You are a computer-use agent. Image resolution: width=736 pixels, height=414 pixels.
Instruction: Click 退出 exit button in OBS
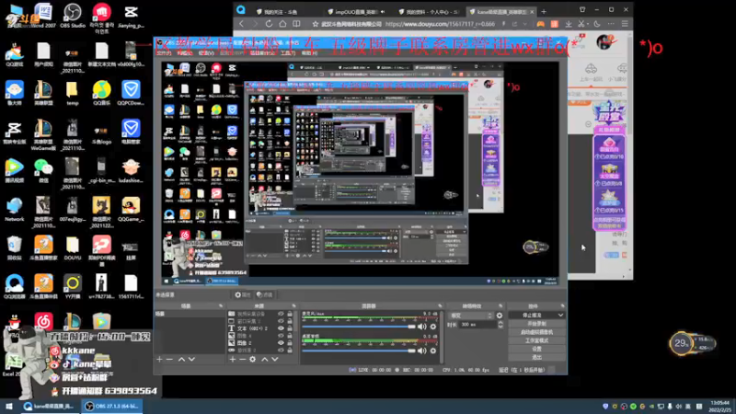(x=536, y=357)
